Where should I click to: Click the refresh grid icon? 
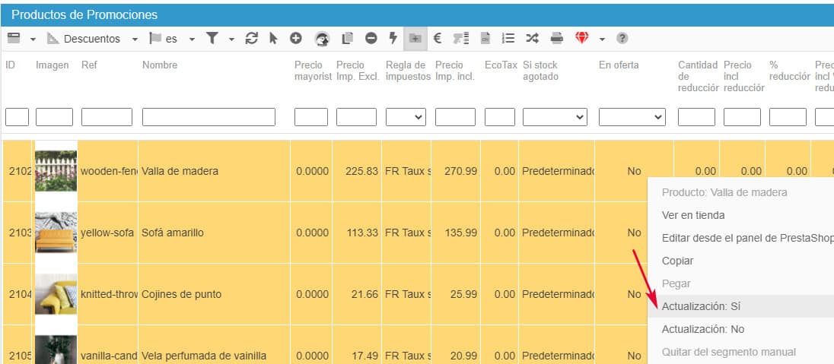pyautogui.click(x=252, y=38)
